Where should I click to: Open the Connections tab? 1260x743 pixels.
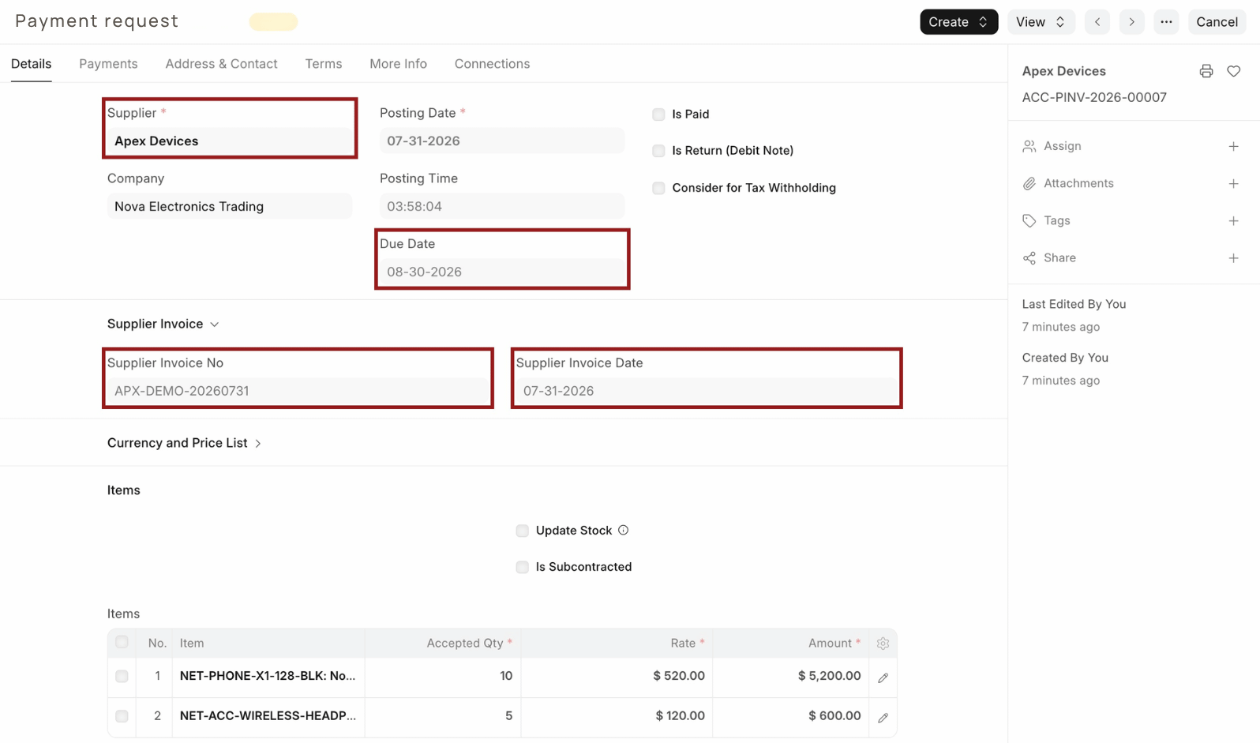pos(492,64)
